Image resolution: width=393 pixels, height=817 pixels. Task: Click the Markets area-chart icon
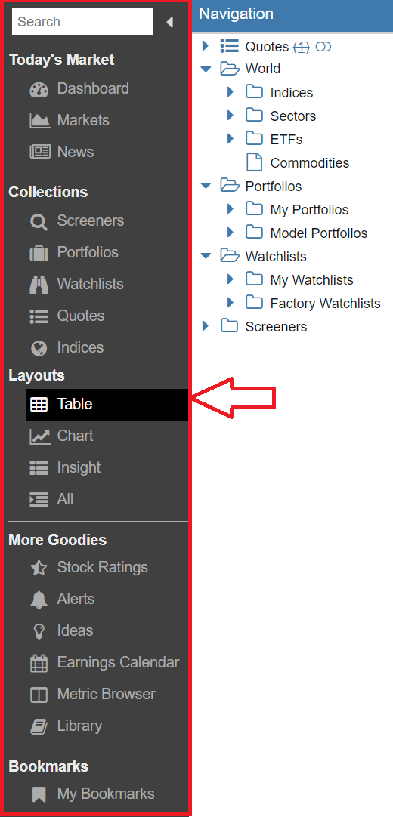39,121
